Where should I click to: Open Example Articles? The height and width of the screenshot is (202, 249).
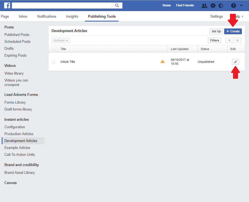(x=17, y=148)
